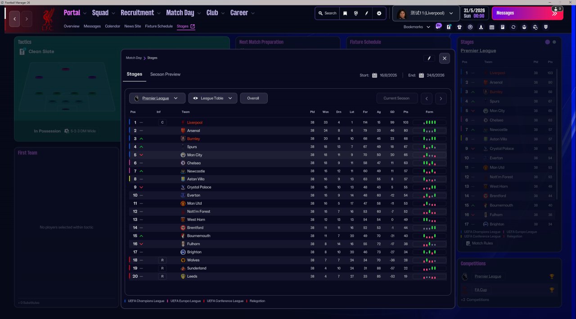This screenshot has height=319, width=576.
Task: Expand the manager profile dropdown 测试11(Liverpool)
Action: click(x=426, y=13)
